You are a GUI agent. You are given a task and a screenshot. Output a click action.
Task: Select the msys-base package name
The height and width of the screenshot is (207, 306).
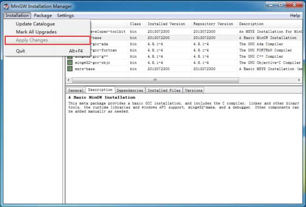85,69
